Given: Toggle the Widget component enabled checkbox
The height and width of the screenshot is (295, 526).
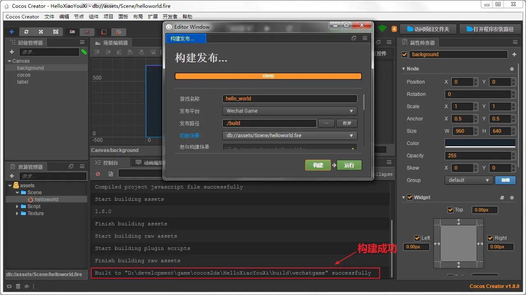Looking at the screenshot, I should tap(410, 197).
